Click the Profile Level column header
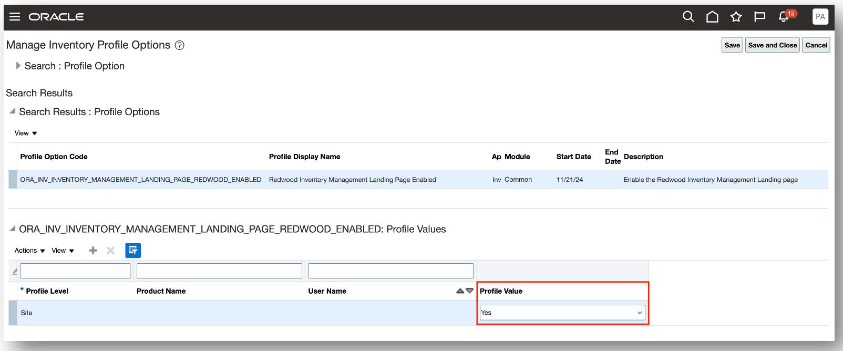 (x=47, y=291)
